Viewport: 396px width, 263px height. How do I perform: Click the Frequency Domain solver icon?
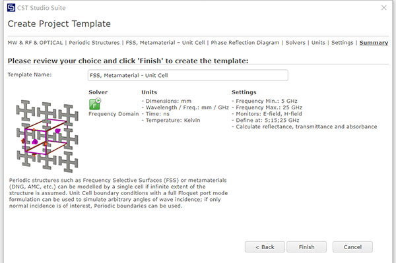(x=95, y=104)
